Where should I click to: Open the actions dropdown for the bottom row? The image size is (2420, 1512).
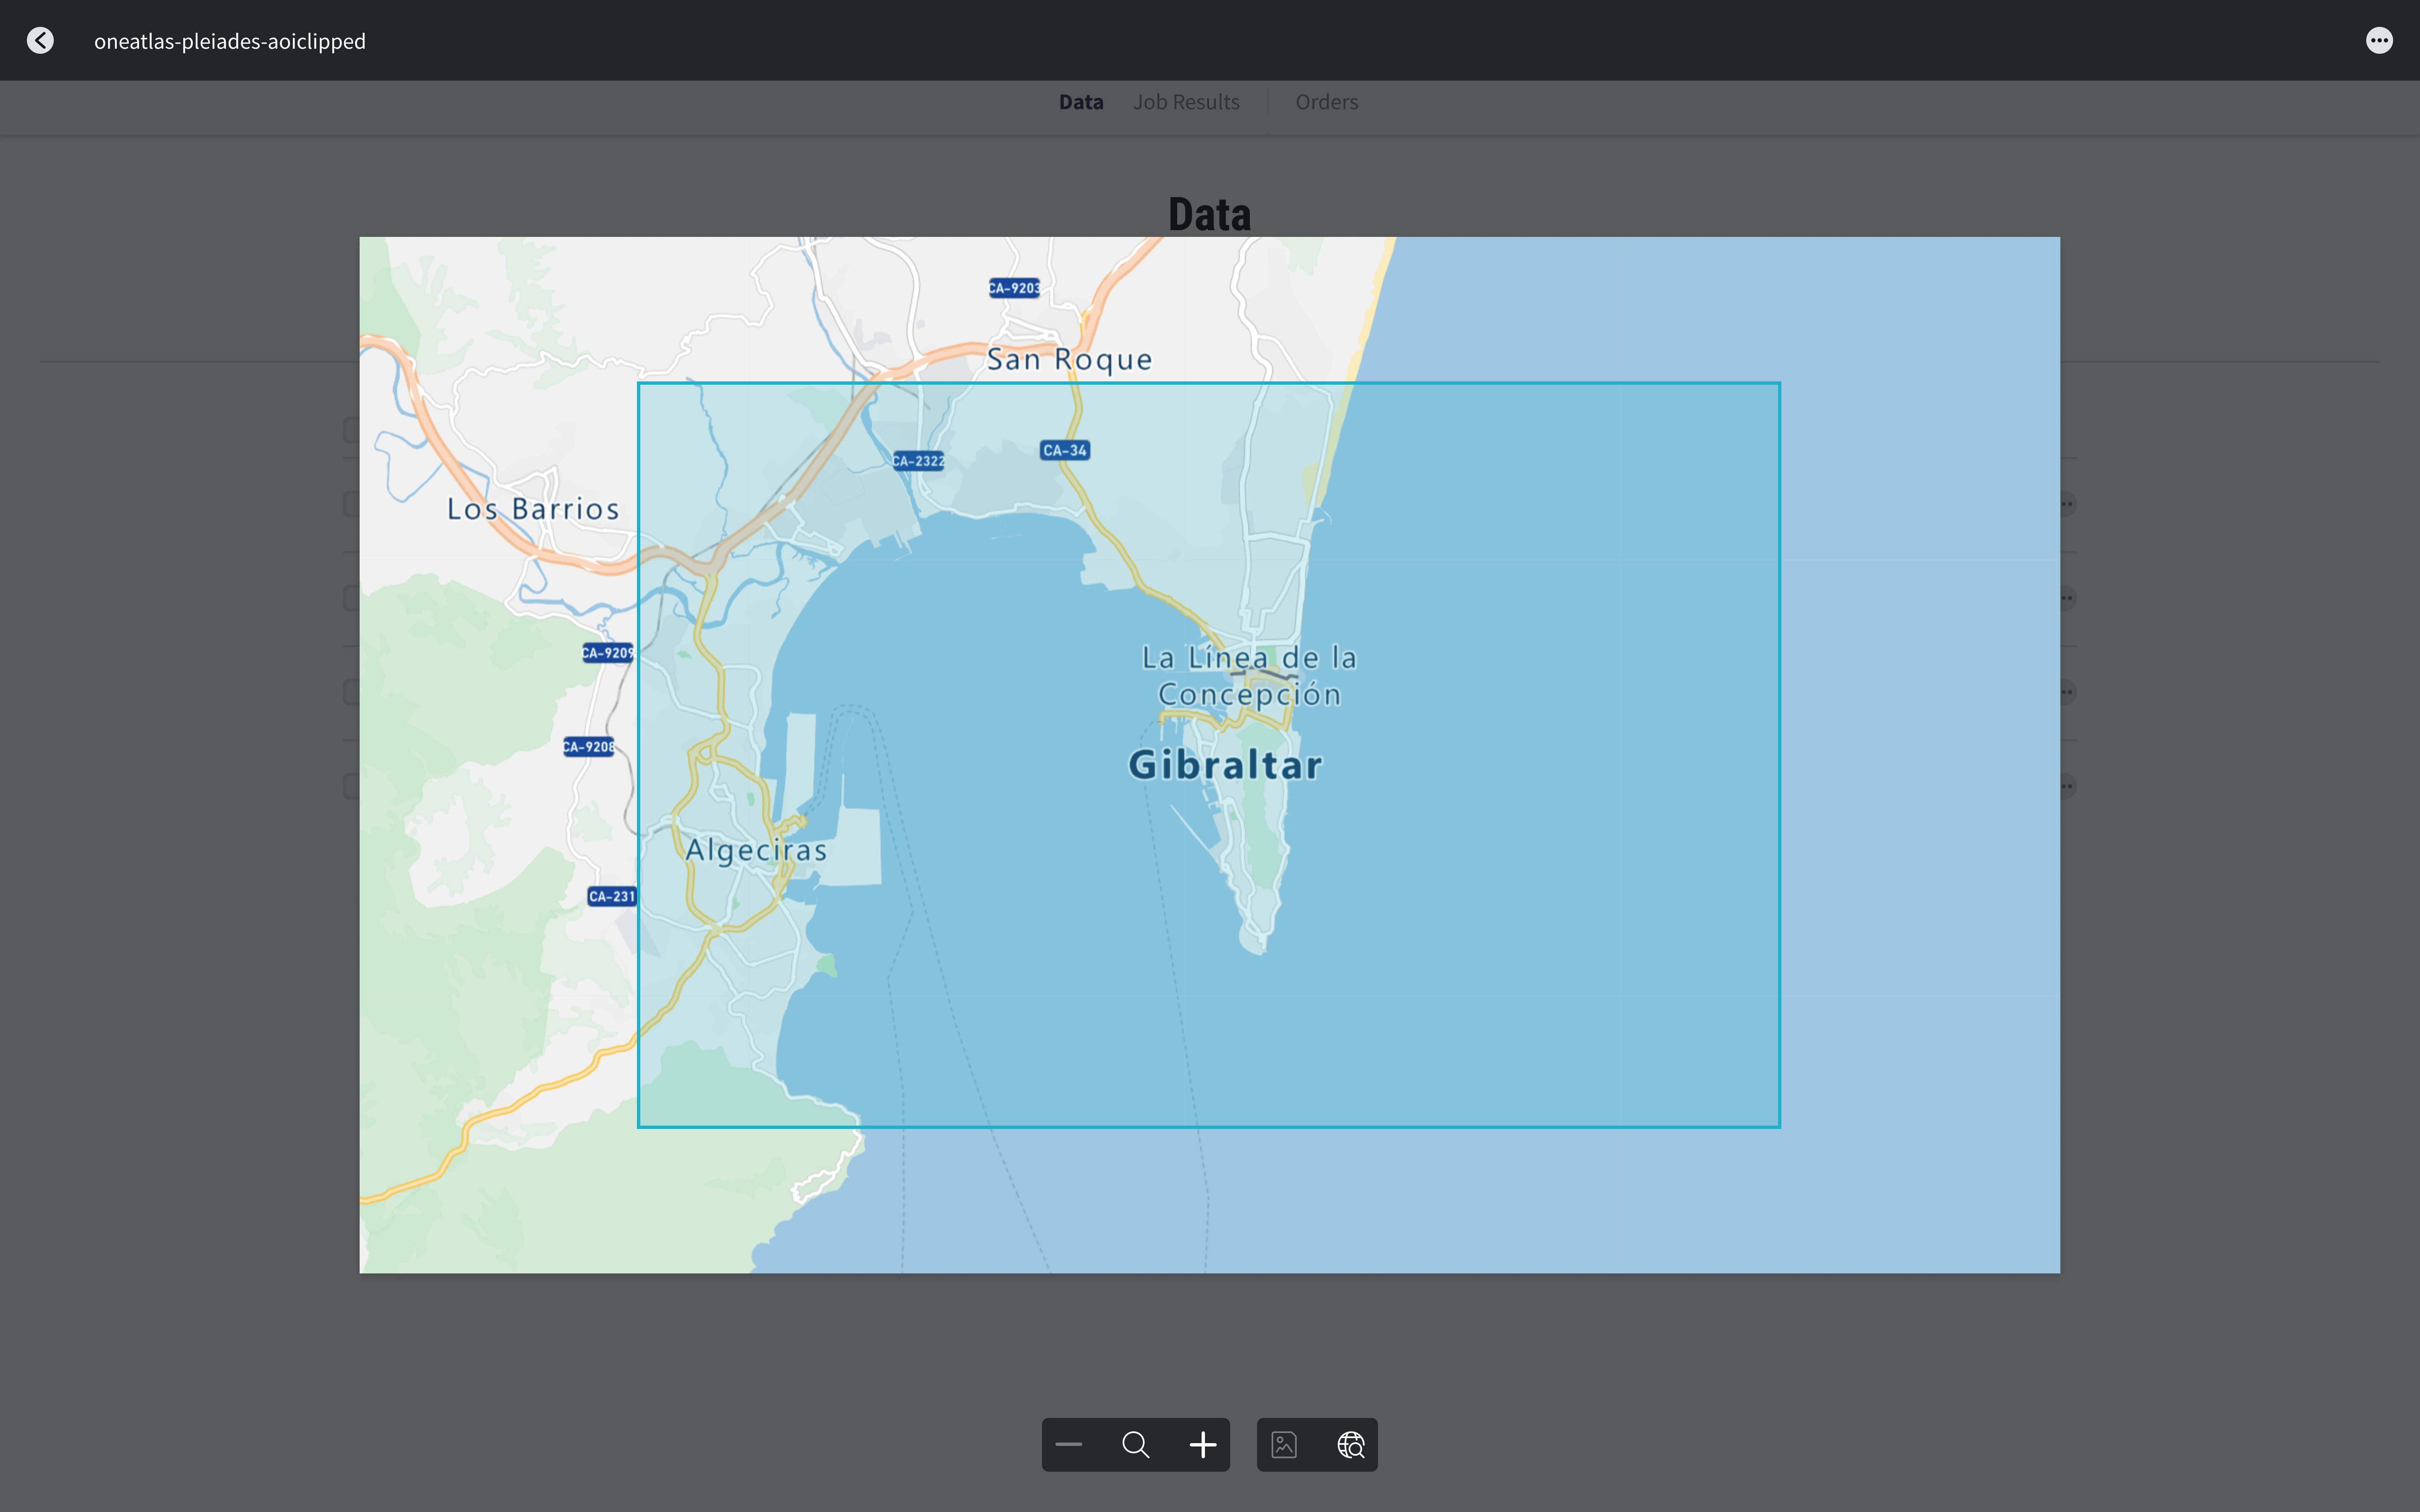pos(2068,785)
